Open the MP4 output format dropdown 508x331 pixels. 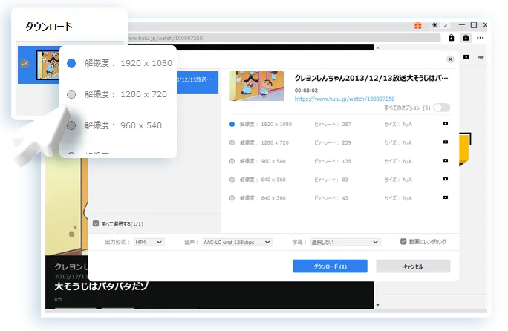click(x=149, y=242)
